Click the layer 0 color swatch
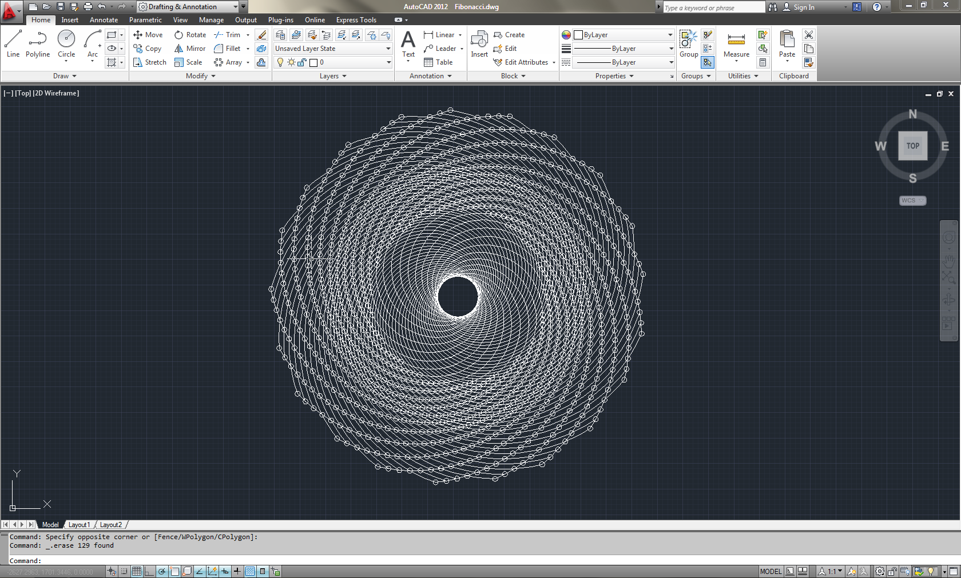961x578 pixels. tap(313, 62)
